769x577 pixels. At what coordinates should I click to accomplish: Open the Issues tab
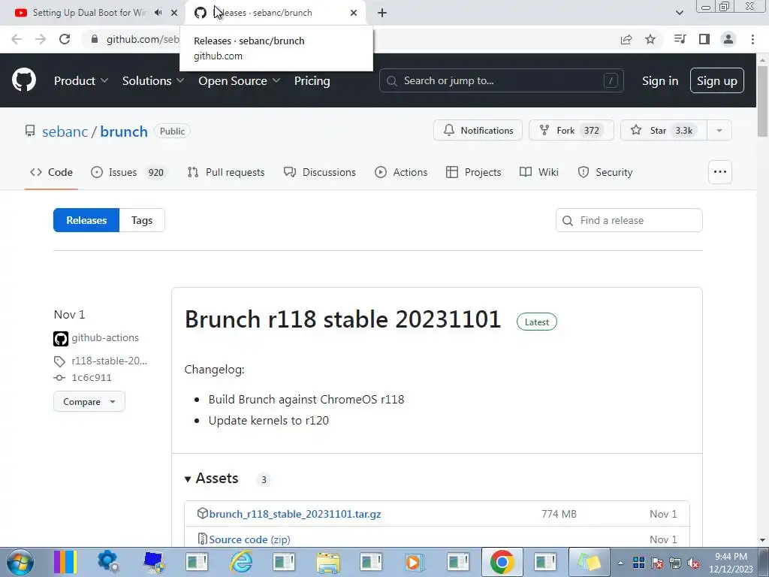coord(129,172)
